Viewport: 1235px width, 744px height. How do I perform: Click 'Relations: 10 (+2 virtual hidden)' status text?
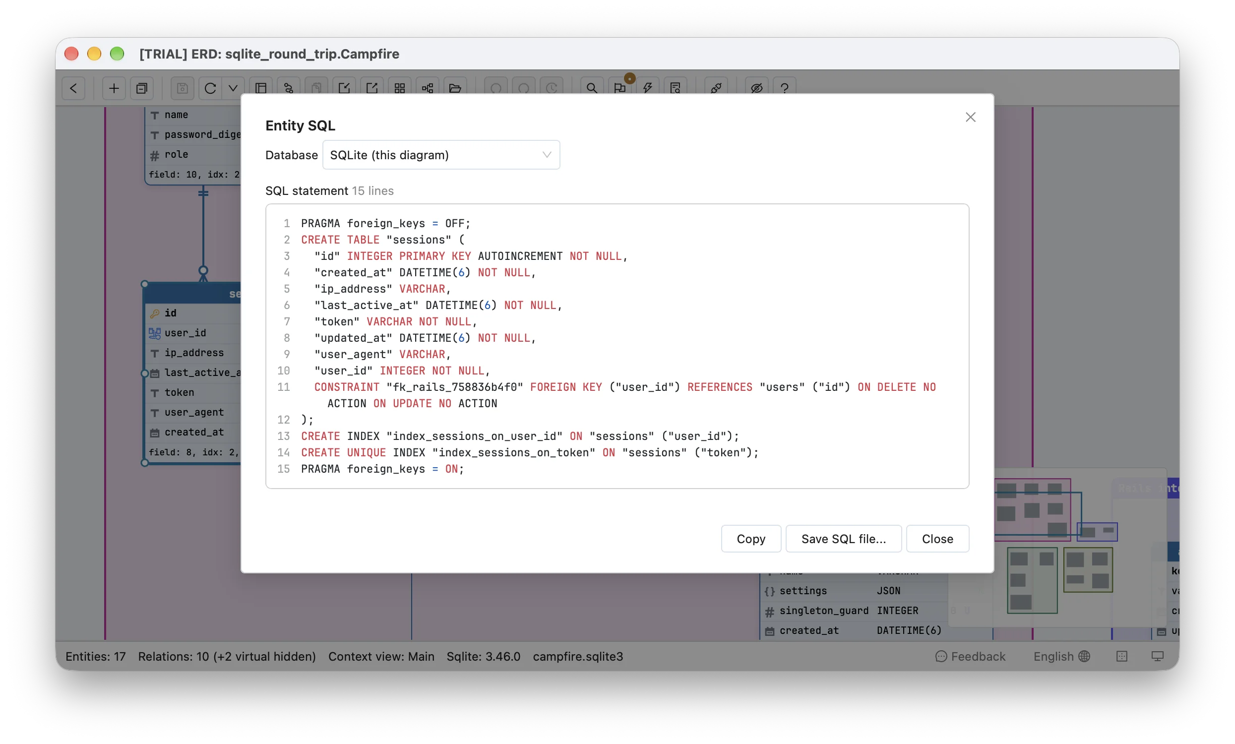[227, 656]
